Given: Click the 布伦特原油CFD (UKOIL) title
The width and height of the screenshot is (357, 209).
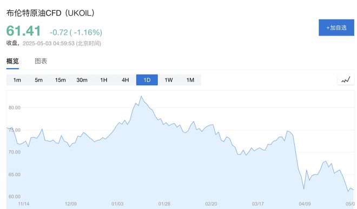Looking at the screenshot, I should [x=50, y=13].
